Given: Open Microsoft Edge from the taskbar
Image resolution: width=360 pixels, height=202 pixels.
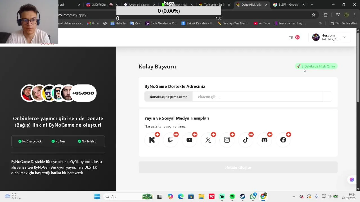Looking at the screenshot, I should coord(181,196).
